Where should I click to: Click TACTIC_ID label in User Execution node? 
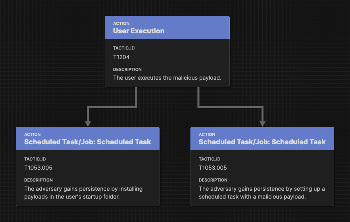point(124,48)
